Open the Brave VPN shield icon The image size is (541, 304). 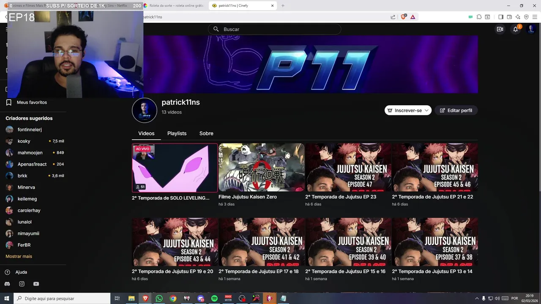click(x=526, y=17)
